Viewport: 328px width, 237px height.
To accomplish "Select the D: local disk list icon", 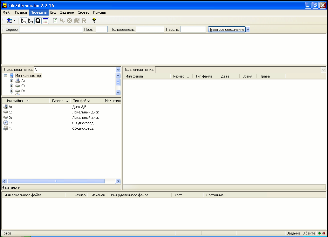I will click(x=6, y=118).
